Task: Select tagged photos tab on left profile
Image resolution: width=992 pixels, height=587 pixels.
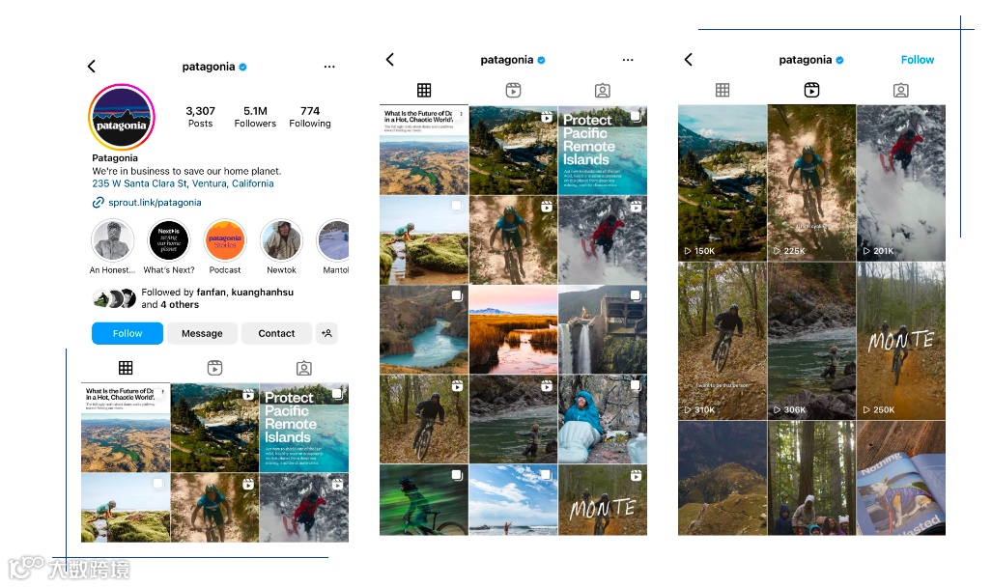Action: [304, 368]
